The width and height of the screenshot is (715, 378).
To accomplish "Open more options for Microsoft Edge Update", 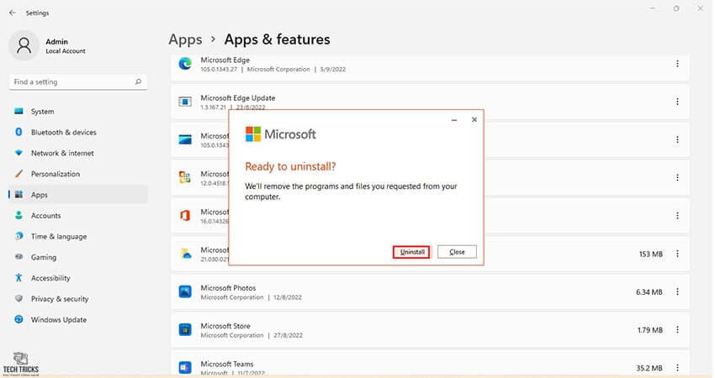I will pyautogui.click(x=677, y=102).
